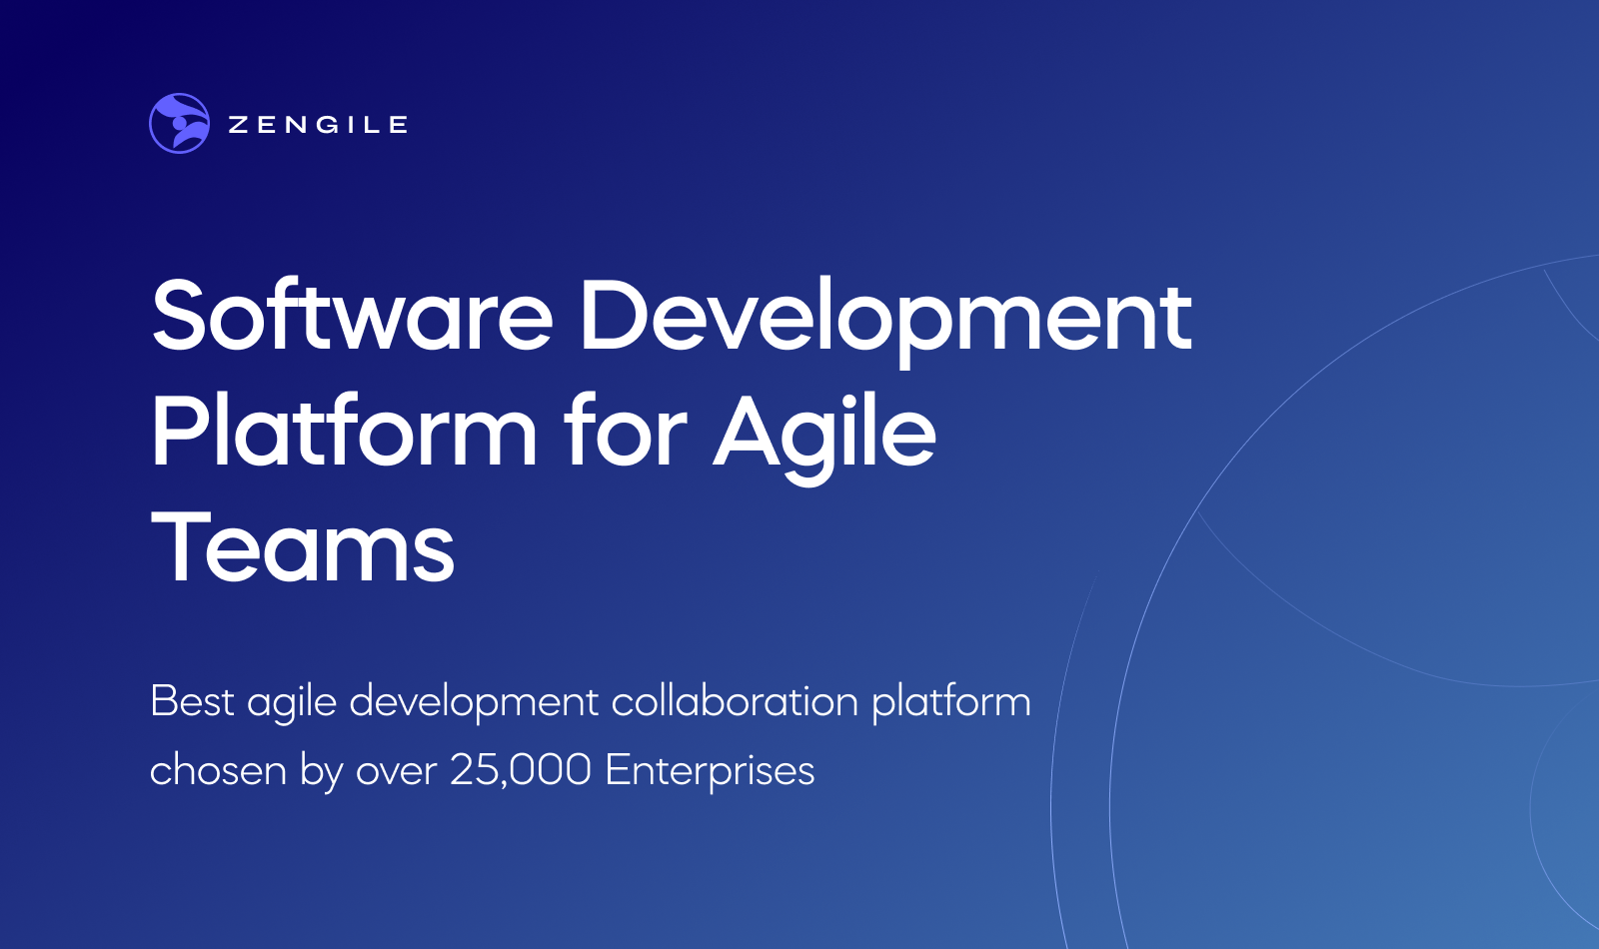
Task: Click the heading word "Teams"
Action: (303, 547)
